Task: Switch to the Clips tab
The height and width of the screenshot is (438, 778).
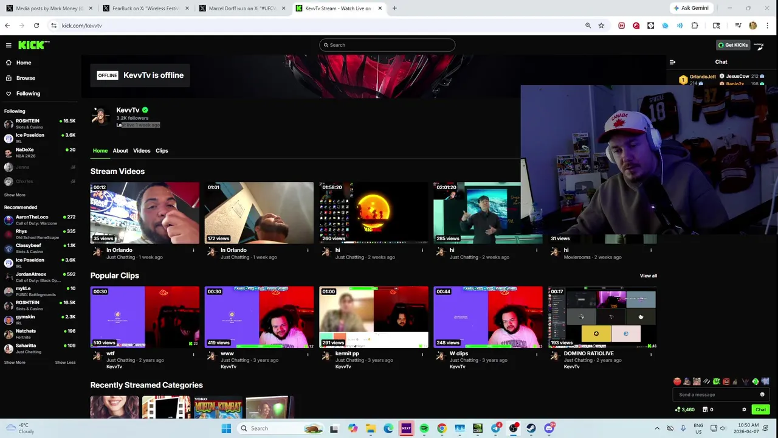Action: pyautogui.click(x=162, y=151)
